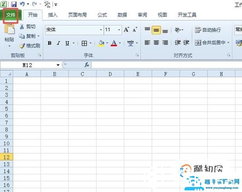Switch to the 插入 tab
The width and height of the screenshot is (242, 192).
click(53, 15)
